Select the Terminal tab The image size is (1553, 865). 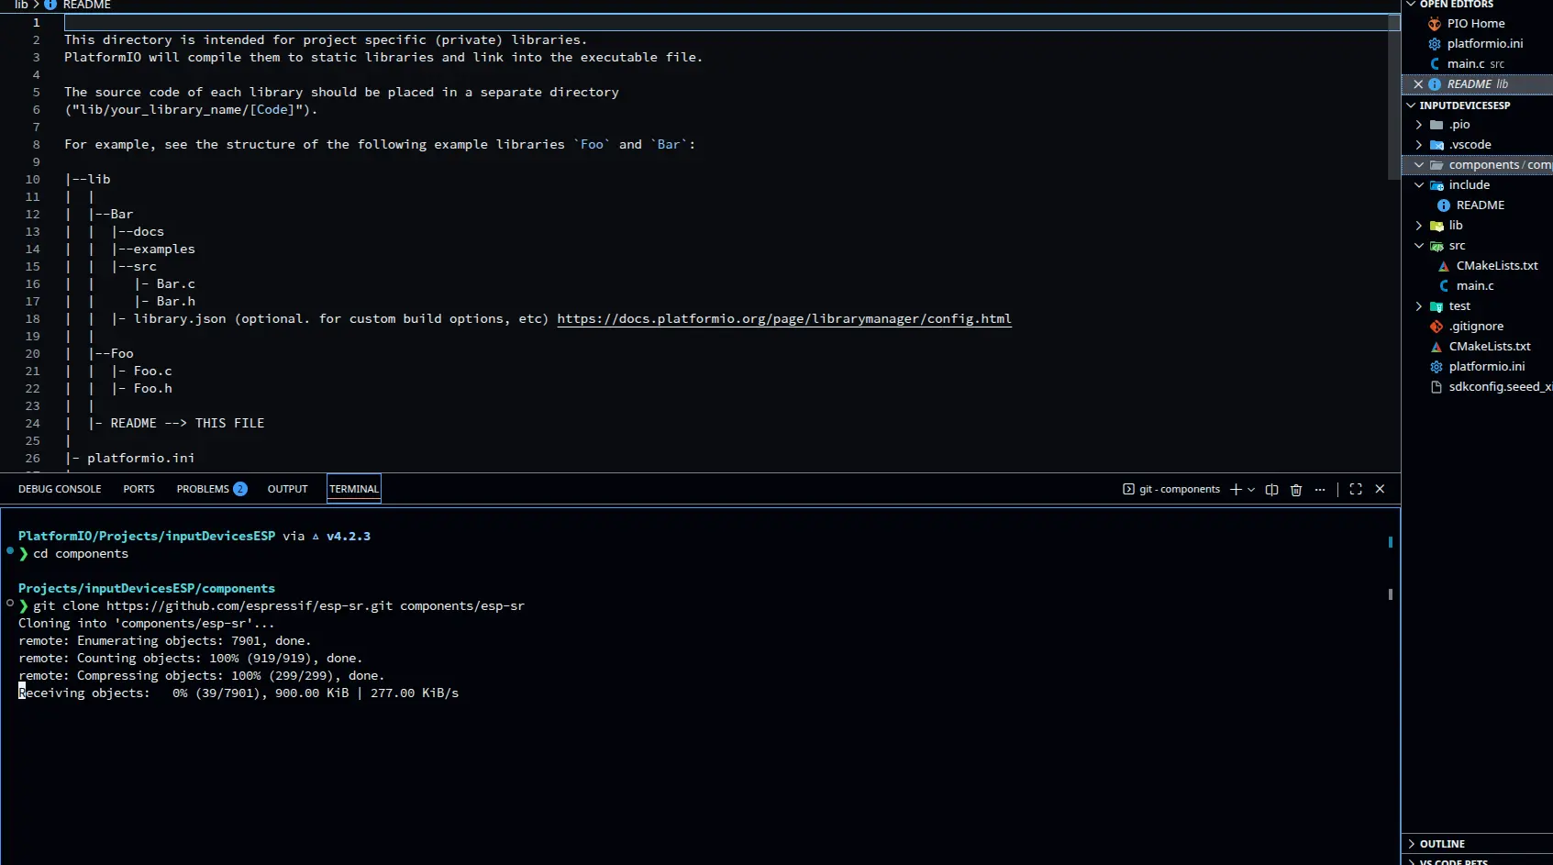point(354,490)
